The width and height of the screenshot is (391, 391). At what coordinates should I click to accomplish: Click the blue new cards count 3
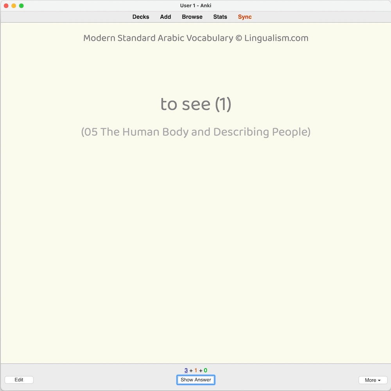pos(186,370)
